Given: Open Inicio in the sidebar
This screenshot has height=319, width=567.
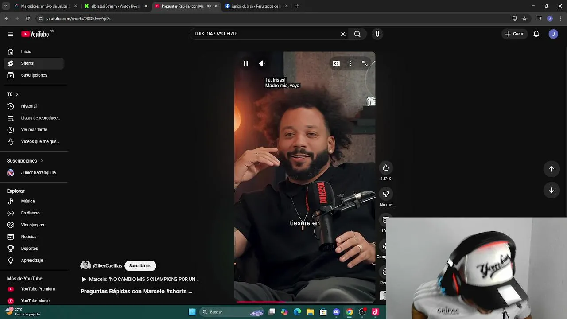Looking at the screenshot, I should pos(34,51).
